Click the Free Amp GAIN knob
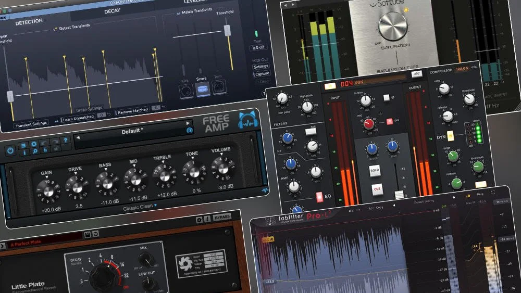The height and width of the screenshot is (293, 521). click(x=48, y=191)
